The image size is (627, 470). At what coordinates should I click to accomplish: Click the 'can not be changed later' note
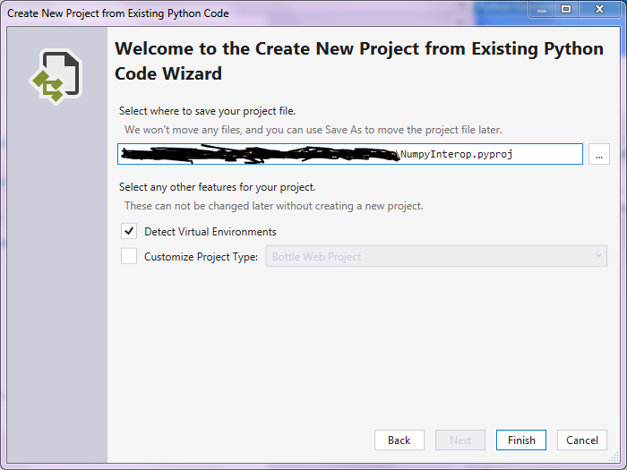click(x=273, y=206)
